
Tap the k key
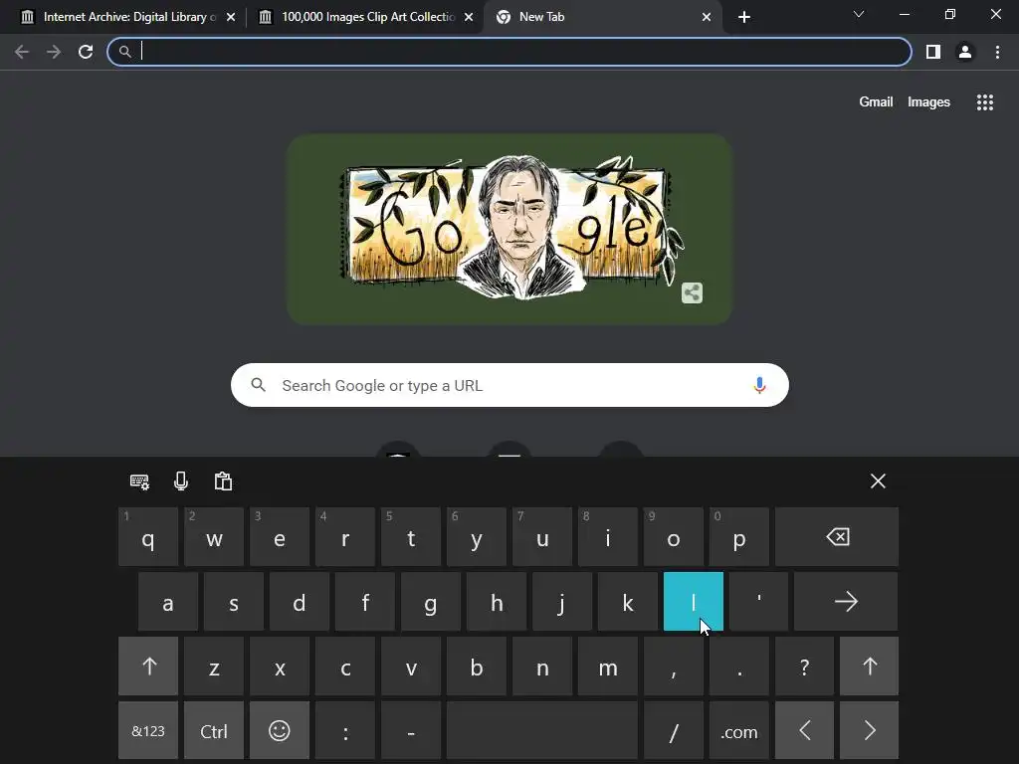tap(627, 602)
